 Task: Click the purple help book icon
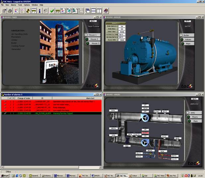(106, 11)
